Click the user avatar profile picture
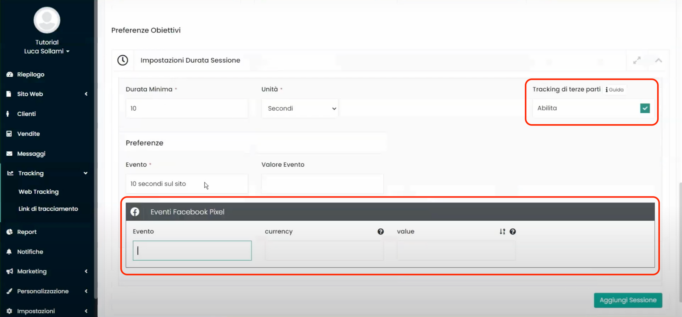Image resolution: width=682 pixels, height=317 pixels. click(x=47, y=20)
